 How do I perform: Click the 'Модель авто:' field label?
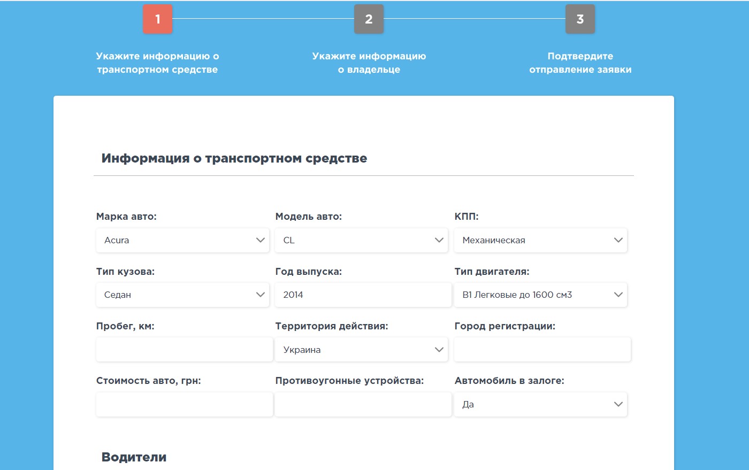[309, 217]
